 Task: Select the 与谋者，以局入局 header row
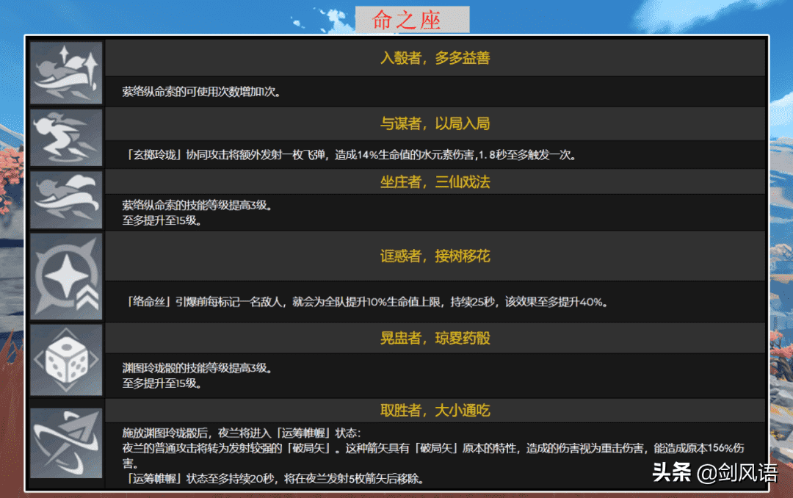click(x=435, y=123)
